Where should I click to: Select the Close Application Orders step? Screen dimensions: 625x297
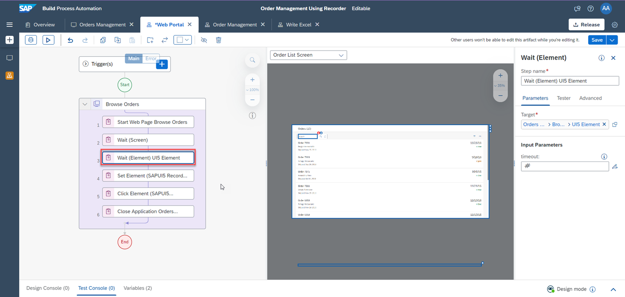click(x=148, y=211)
